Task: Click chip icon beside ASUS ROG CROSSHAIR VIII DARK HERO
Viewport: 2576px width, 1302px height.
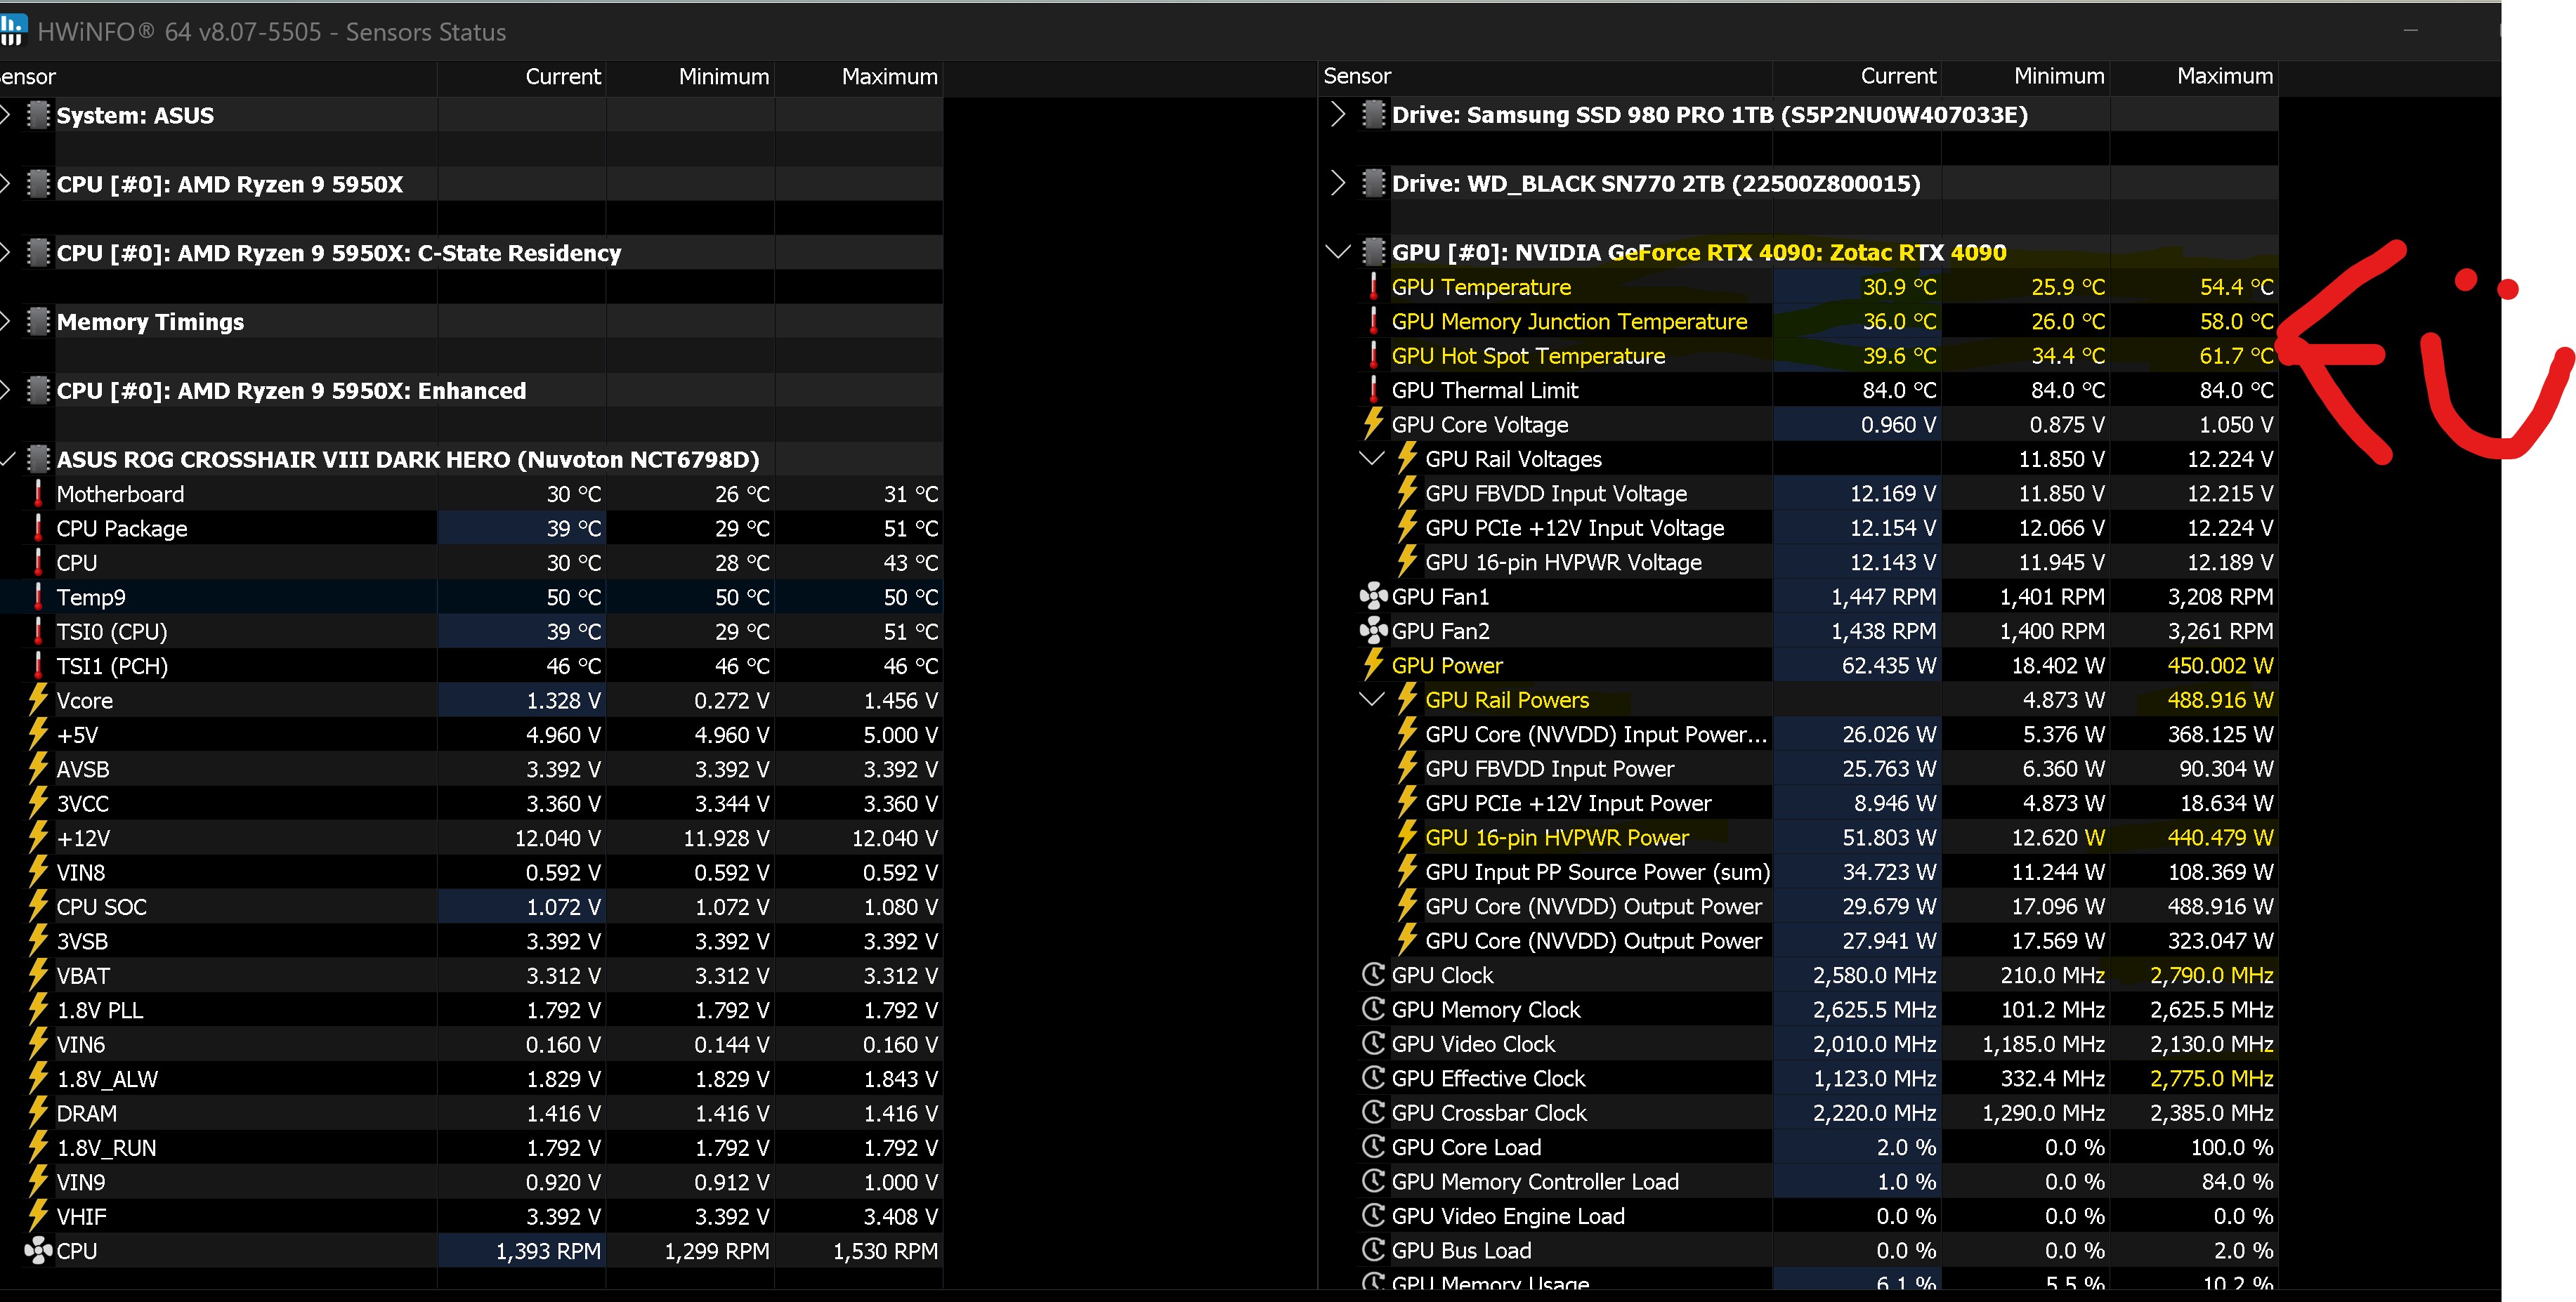Action: coord(38,459)
